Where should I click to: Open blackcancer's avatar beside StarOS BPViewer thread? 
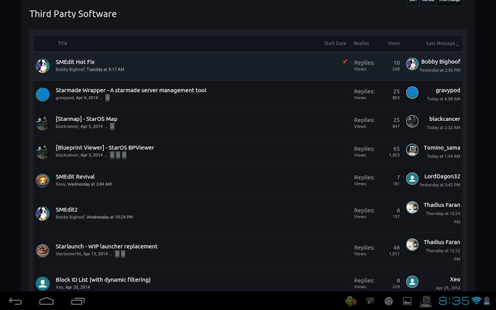tap(42, 152)
